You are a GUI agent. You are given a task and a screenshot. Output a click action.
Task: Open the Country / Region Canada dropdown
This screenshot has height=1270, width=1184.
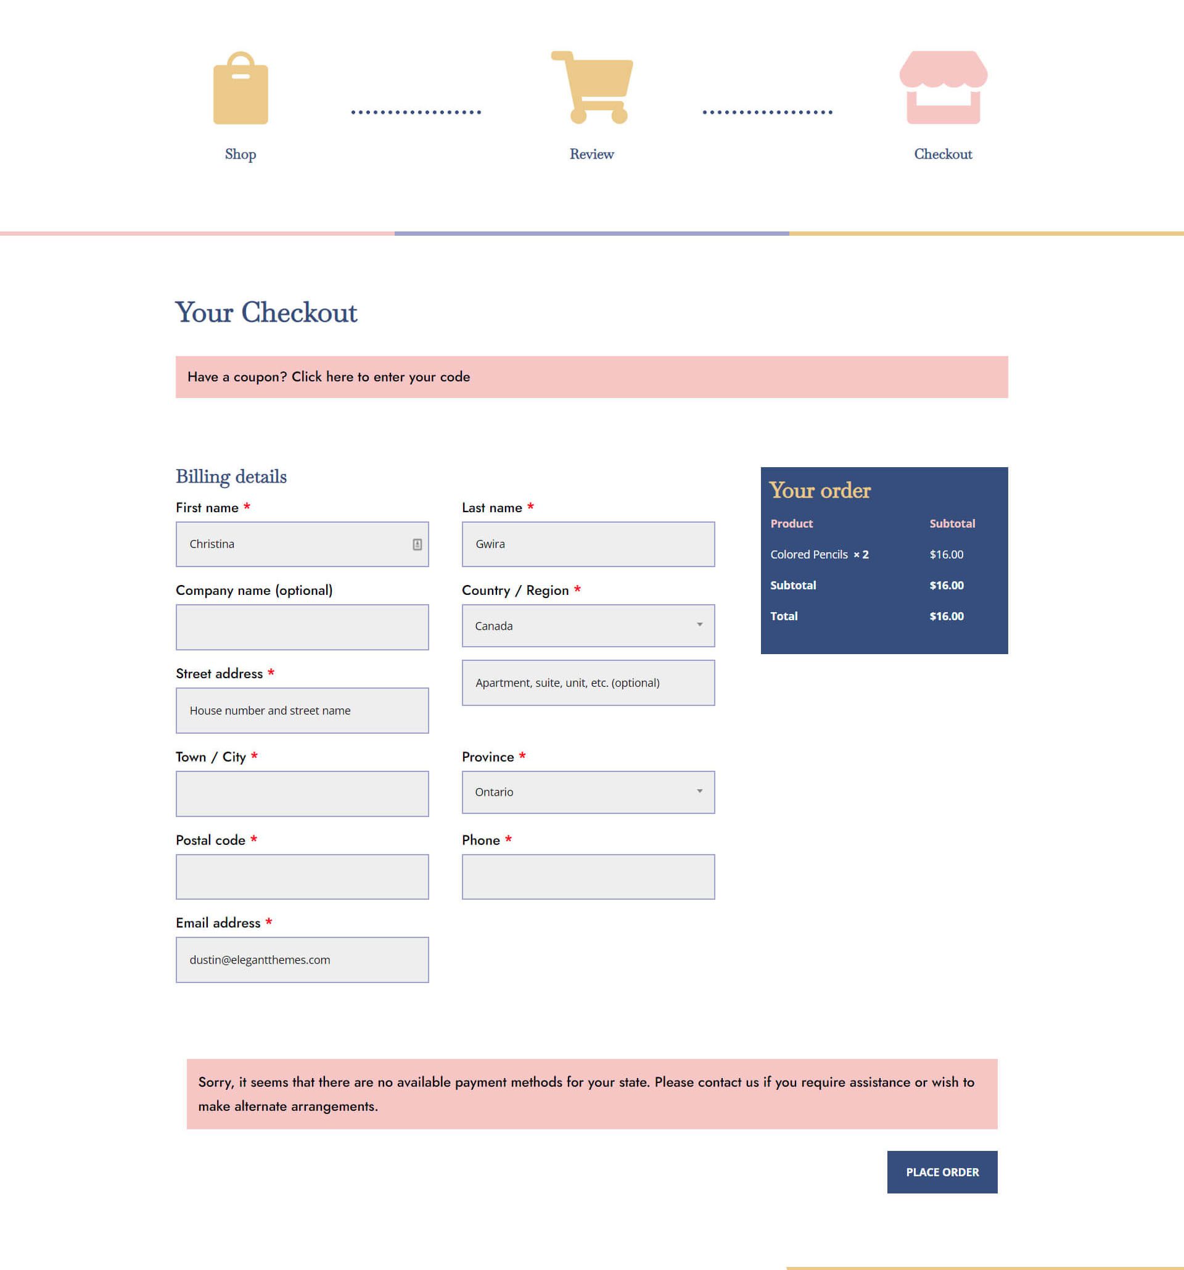tap(588, 626)
